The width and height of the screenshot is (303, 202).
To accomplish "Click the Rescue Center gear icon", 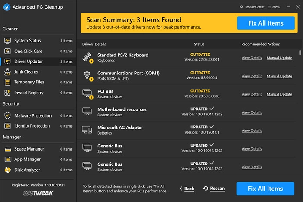I will [242, 7].
